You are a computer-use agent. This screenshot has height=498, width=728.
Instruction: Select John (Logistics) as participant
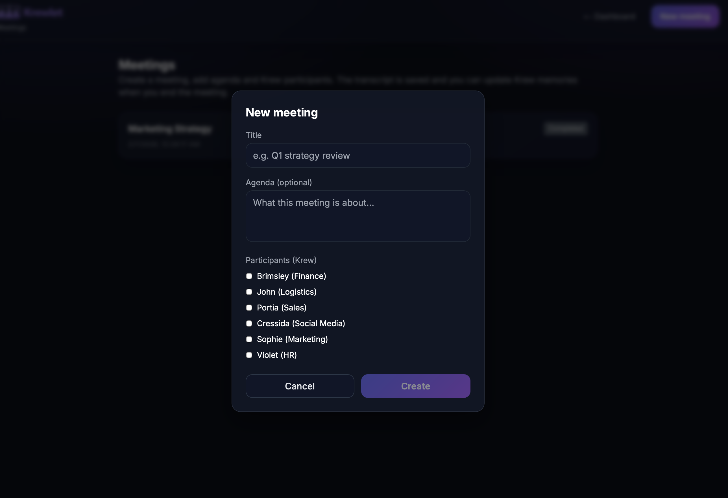tap(249, 292)
